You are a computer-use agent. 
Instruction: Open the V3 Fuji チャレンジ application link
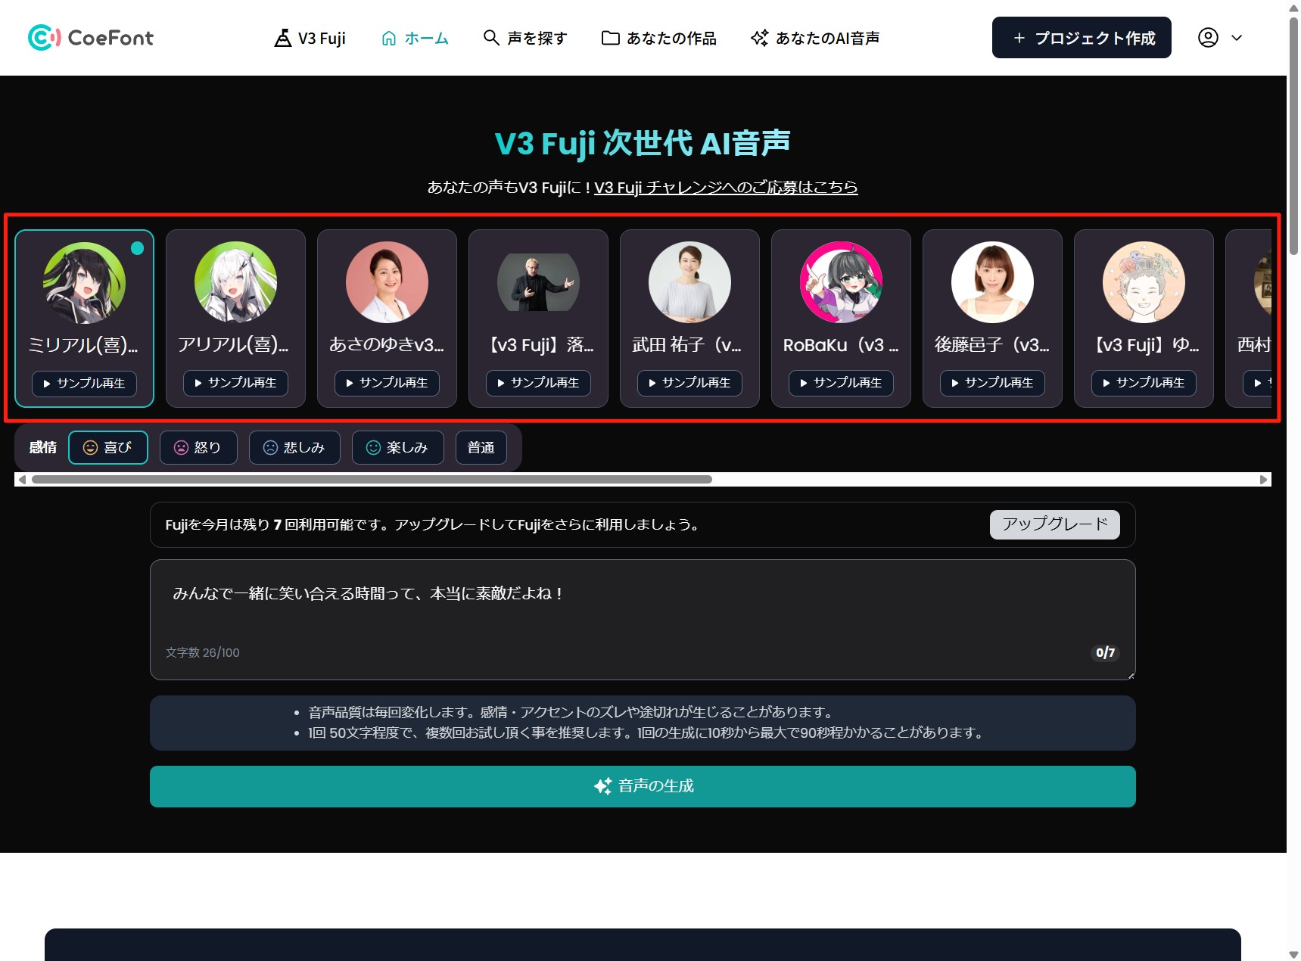coord(725,187)
